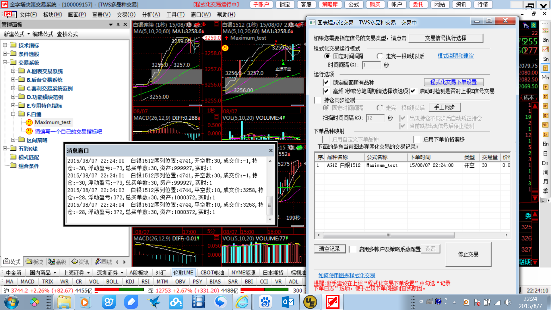
Task: Click the Sn seconds period button
Action: point(546,59)
